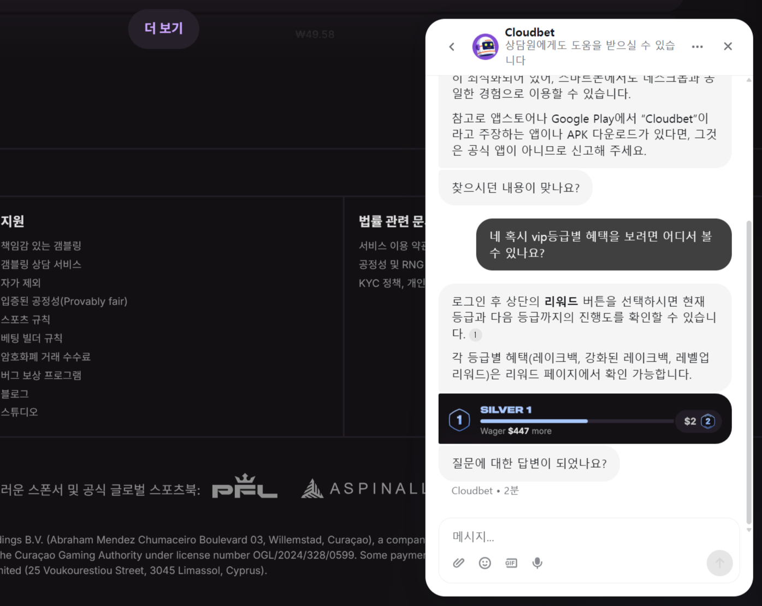Click the citation badge 1 in the reply
This screenshot has height=606, width=762.
(x=475, y=335)
